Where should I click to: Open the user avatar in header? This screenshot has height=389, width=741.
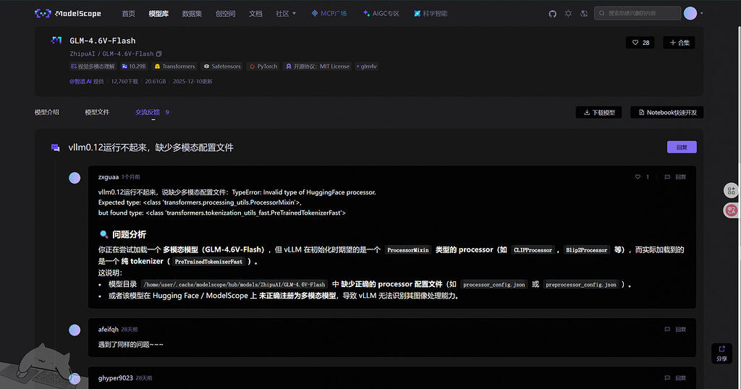[x=690, y=13]
